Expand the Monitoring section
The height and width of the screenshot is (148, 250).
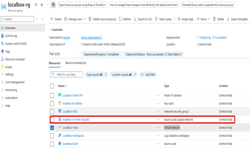[2, 90]
